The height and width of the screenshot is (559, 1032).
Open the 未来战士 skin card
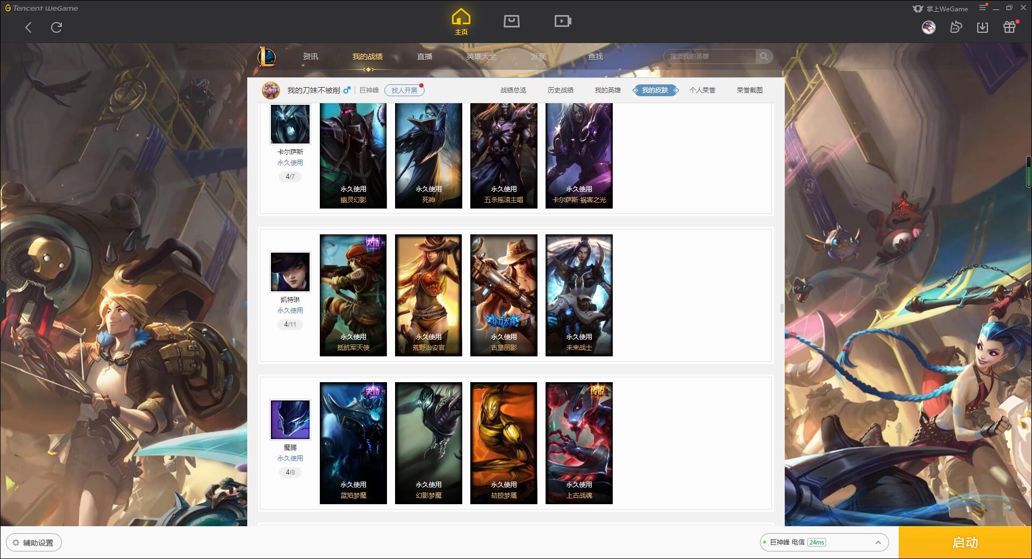tap(579, 295)
